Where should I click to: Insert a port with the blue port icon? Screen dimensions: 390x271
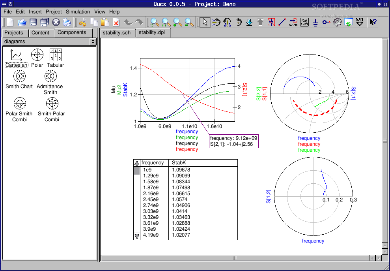click(x=326, y=22)
